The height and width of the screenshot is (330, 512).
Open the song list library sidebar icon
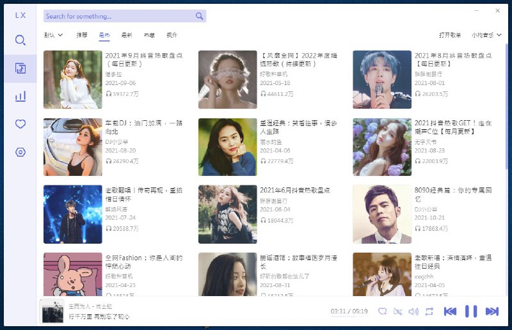[x=20, y=68]
